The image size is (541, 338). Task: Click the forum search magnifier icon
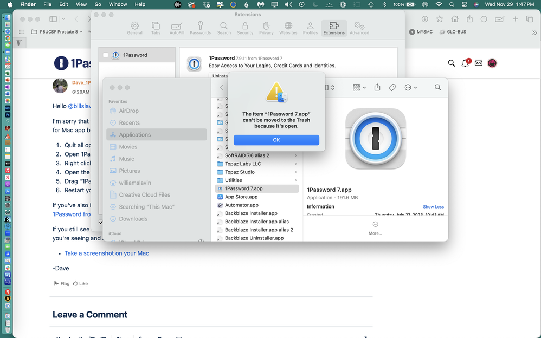(452, 63)
